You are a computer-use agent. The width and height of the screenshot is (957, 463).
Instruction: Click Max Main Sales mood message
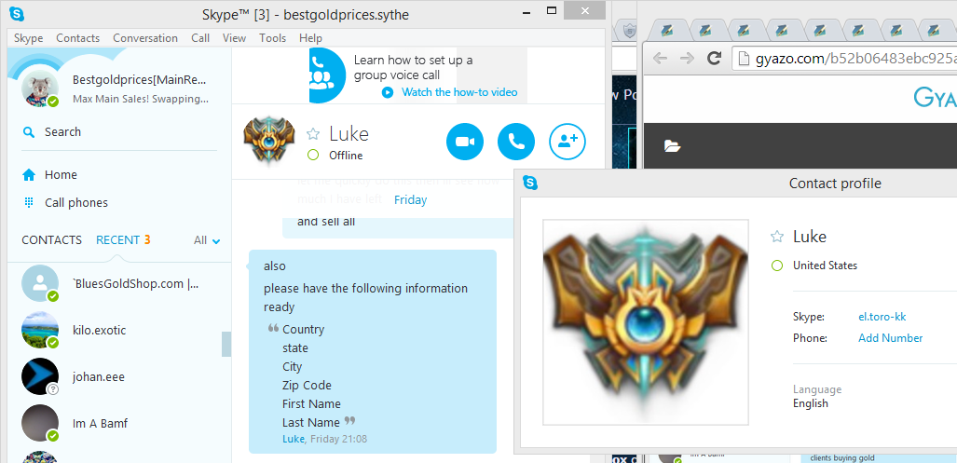(140, 99)
